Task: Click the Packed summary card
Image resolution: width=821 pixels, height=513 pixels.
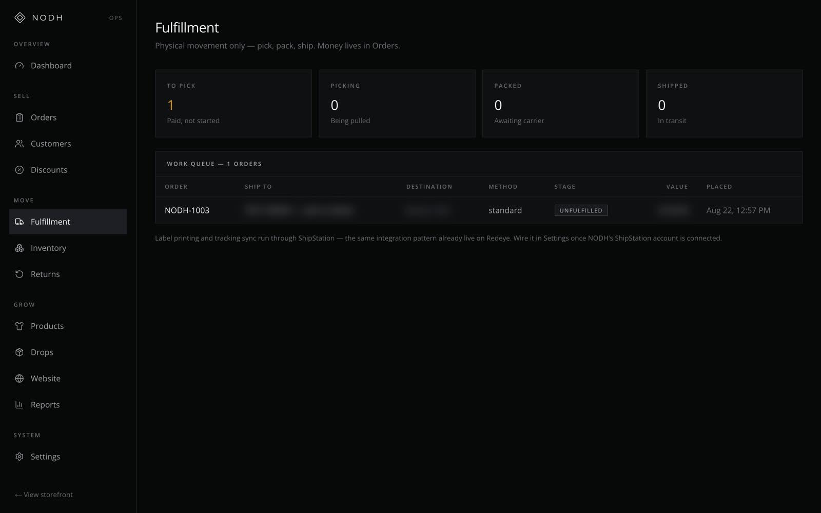Action: pos(561,104)
